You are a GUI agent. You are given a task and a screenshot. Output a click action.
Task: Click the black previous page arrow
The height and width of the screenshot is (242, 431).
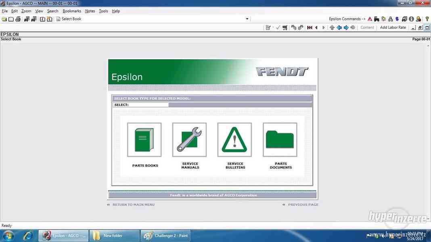coord(316,27)
